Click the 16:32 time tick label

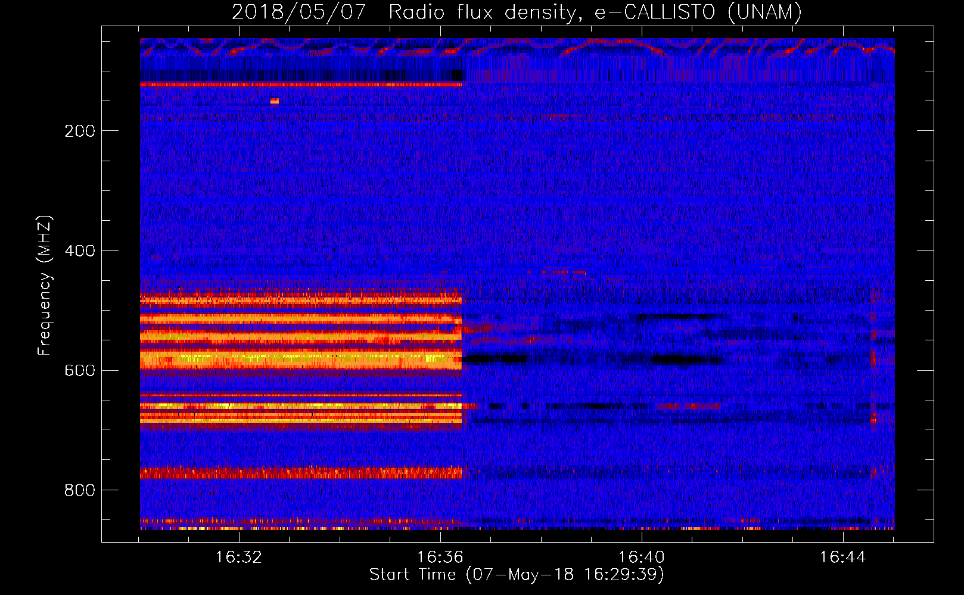pyautogui.click(x=239, y=558)
